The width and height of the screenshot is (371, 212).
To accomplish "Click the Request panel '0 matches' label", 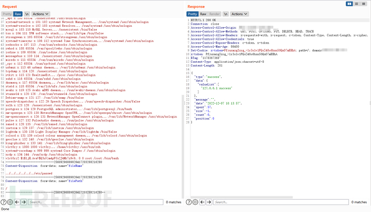I will 174,202.
